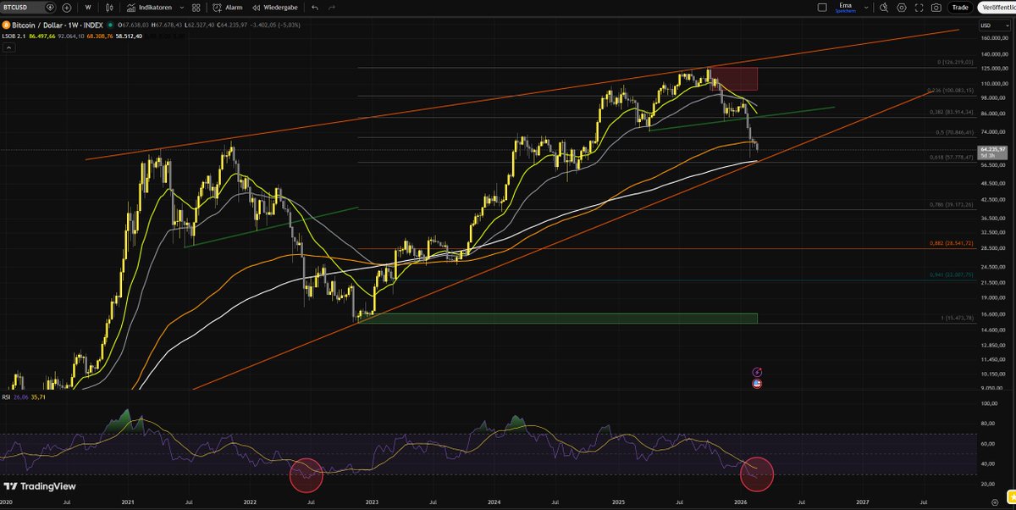Click the 2027 time axis label
This screenshot has height=510, width=1016.
862,502
